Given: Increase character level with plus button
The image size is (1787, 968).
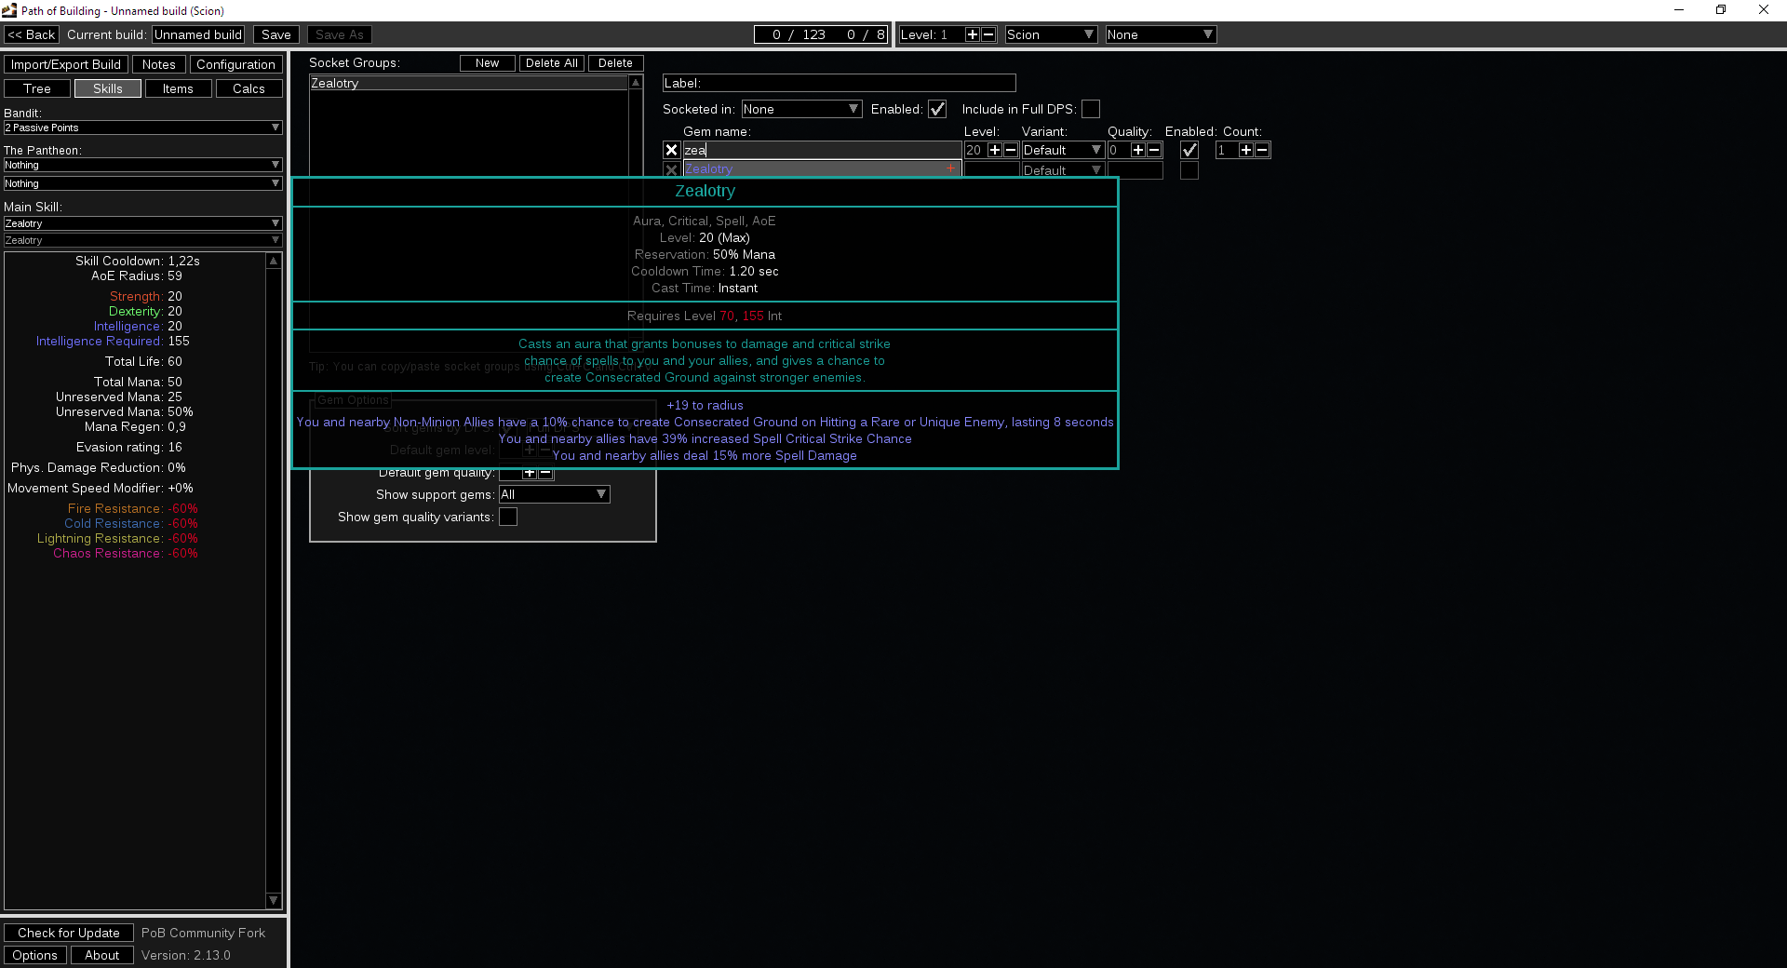Looking at the screenshot, I should (973, 34).
